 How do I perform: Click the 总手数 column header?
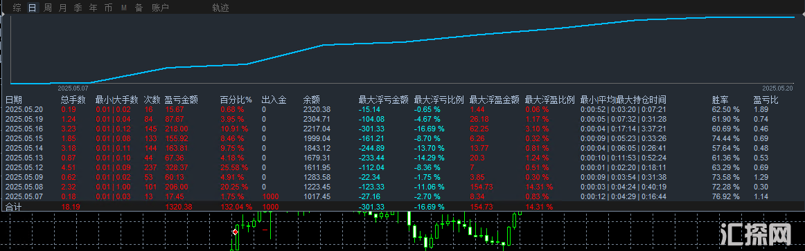pos(74,100)
